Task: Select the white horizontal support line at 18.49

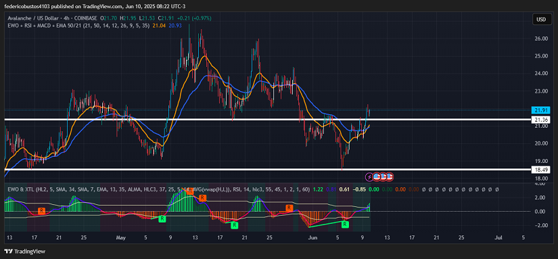Action: 267,170
